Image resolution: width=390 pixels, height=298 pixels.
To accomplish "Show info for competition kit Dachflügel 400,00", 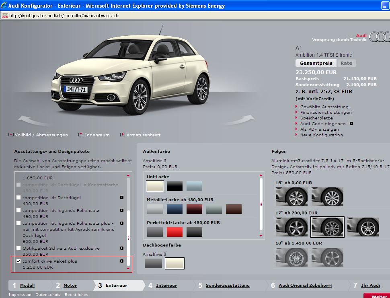I will coord(122,197).
